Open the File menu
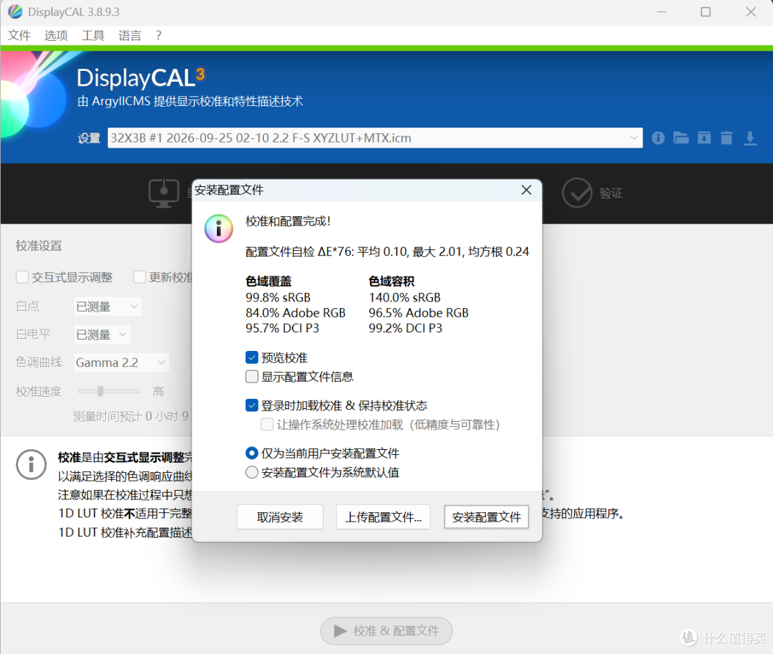The width and height of the screenshot is (773, 654). click(19, 36)
